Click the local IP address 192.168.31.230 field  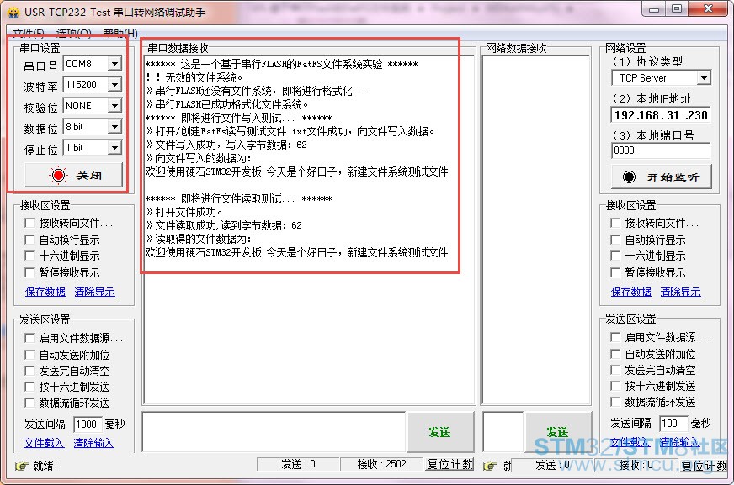(x=661, y=115)
